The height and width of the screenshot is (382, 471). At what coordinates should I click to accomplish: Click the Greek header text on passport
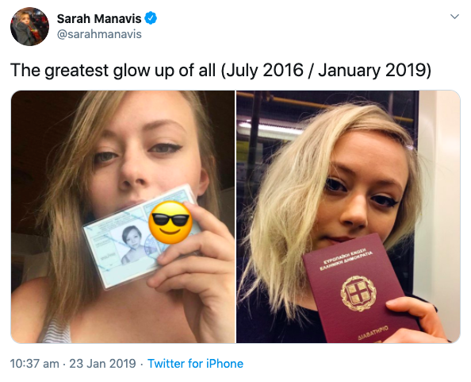347,258
